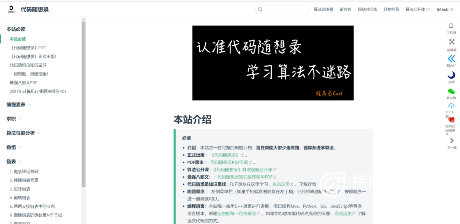Screen dimensions: 460x224
Task: Select active 本站必读 sidebar item
Action: (x=18, y=39)
